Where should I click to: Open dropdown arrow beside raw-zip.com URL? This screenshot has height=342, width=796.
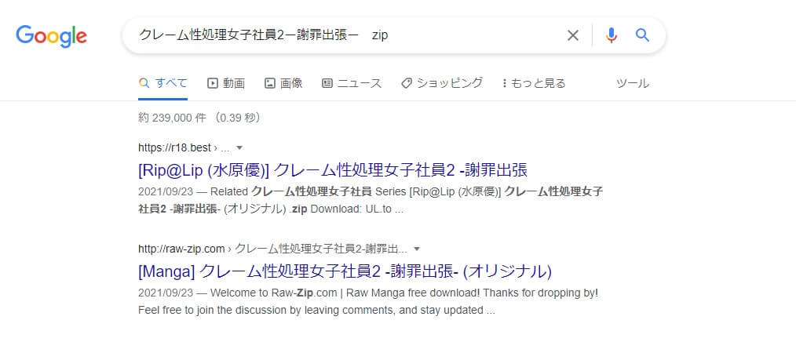click(x=417, y=249)
